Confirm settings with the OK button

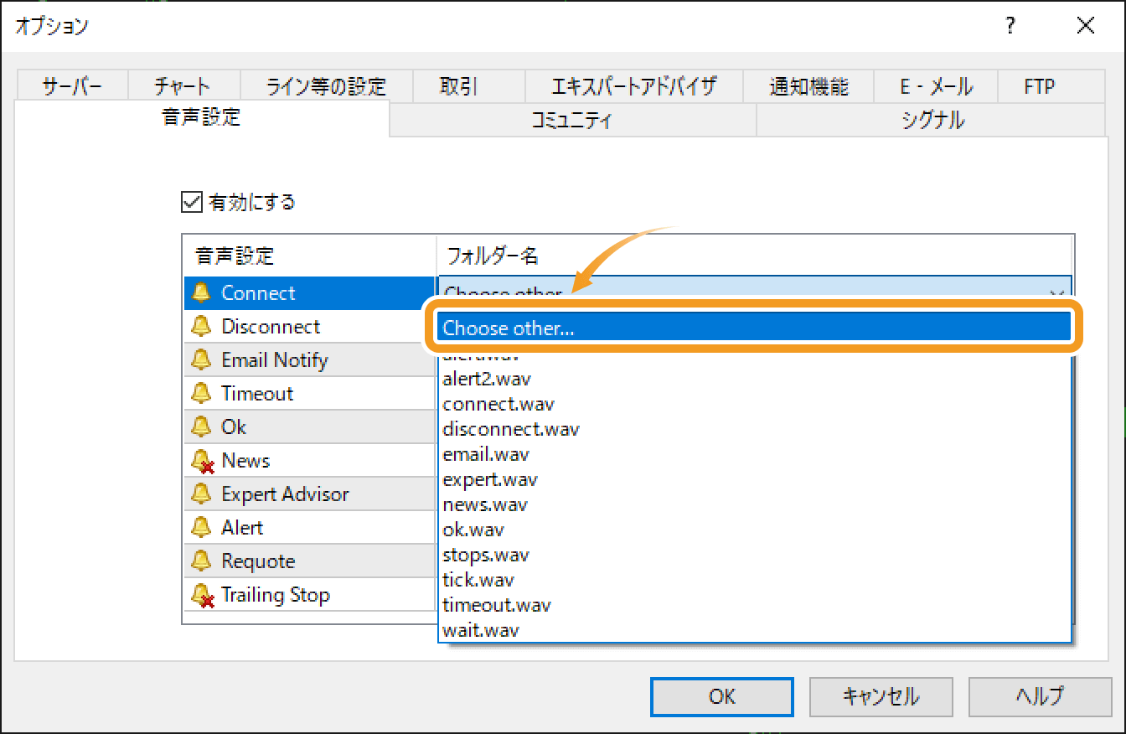click(x=721, y=696)
